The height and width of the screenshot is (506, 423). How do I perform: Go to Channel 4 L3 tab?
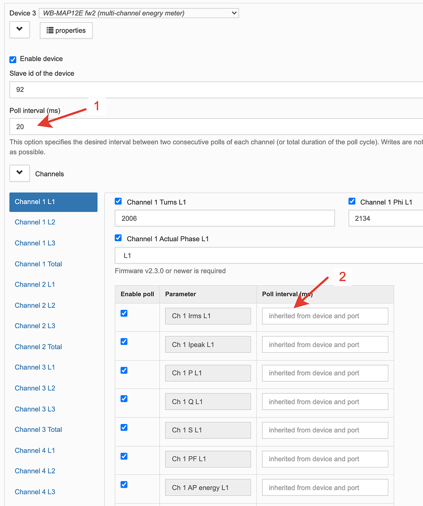pyautogui.click(x=35, y=492)
